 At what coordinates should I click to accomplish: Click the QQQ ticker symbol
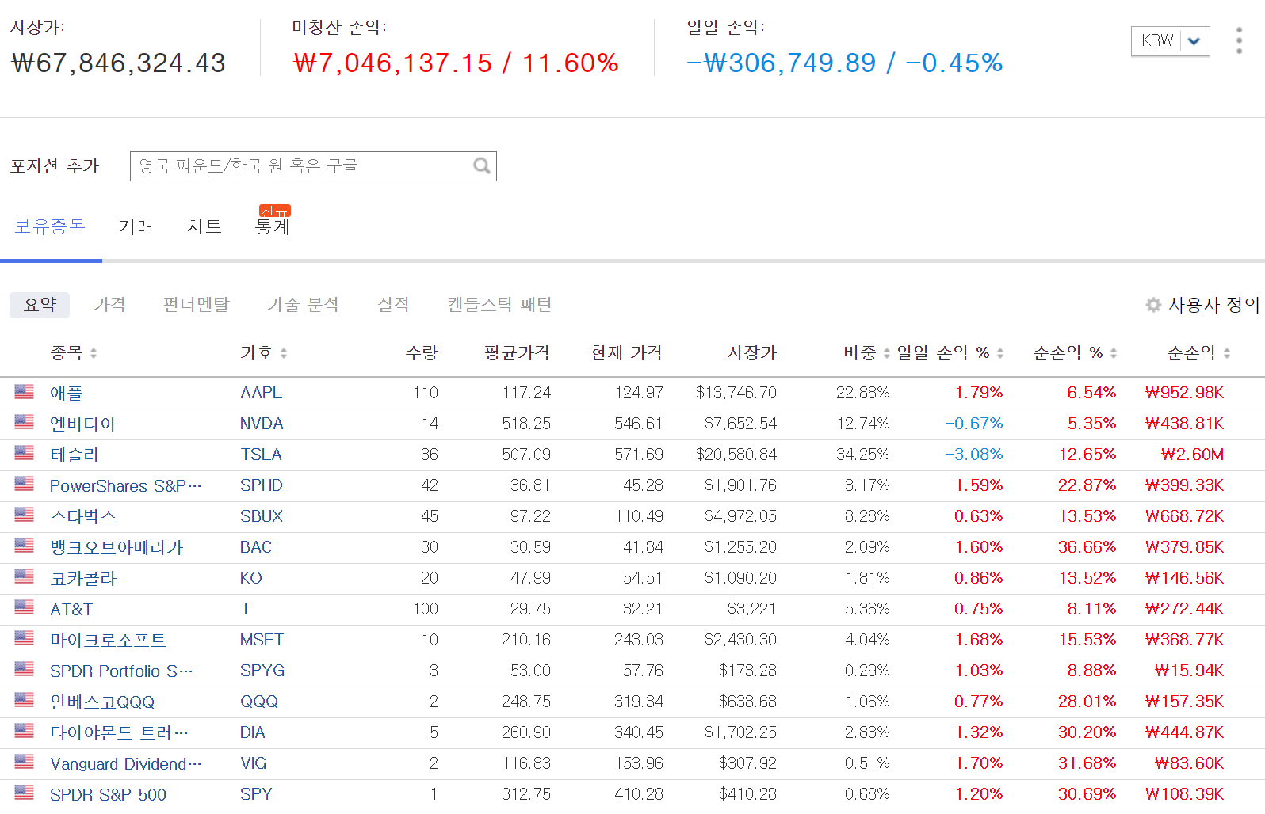(259, 702)
